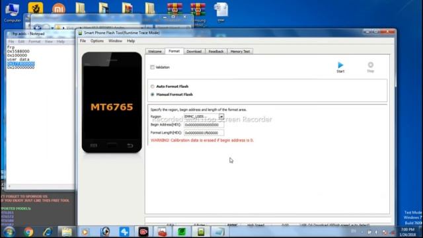Select Manual Format Flash option

click(x=153, y=95)
